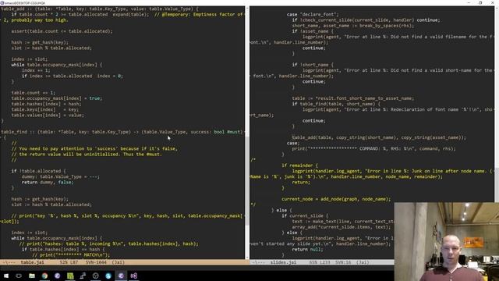499x281 pixels.
Task: Click 'current_node = add_node(graph, node_name);' line
Action: [x=336, y=199]
